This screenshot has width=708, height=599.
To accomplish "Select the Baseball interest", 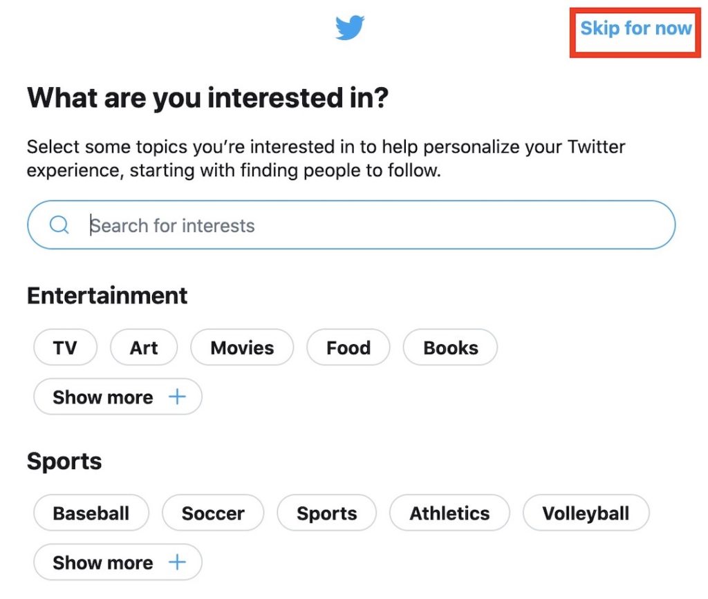I will tap(91, 513).
